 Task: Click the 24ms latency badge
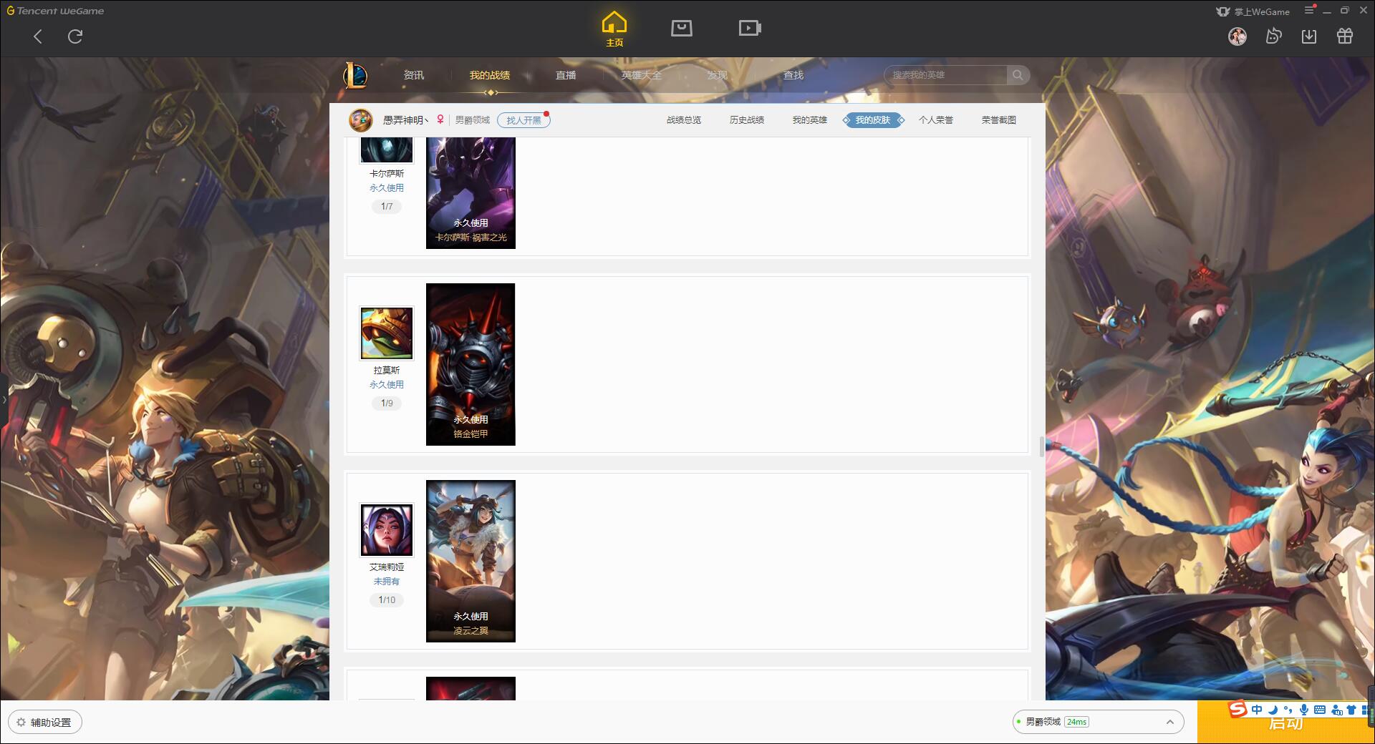(x=1076, y=722)
